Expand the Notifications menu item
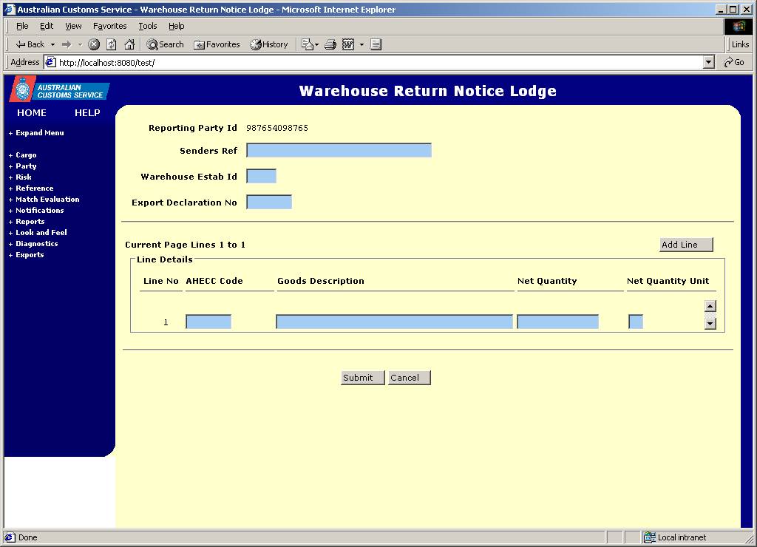 (x=36, y=211)
